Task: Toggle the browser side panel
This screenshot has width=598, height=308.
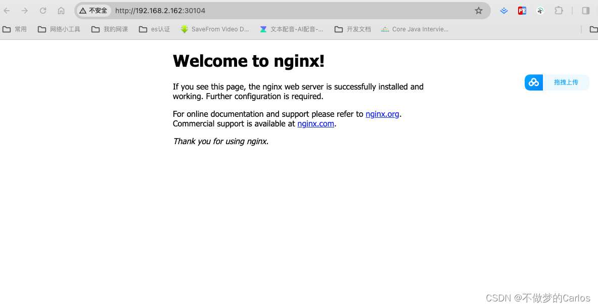Action: tap(586, 11)
